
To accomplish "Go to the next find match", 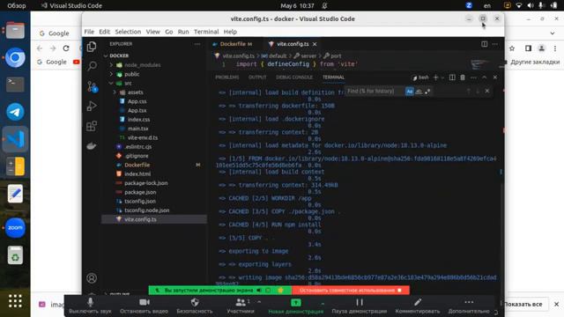I will (478, 92).
